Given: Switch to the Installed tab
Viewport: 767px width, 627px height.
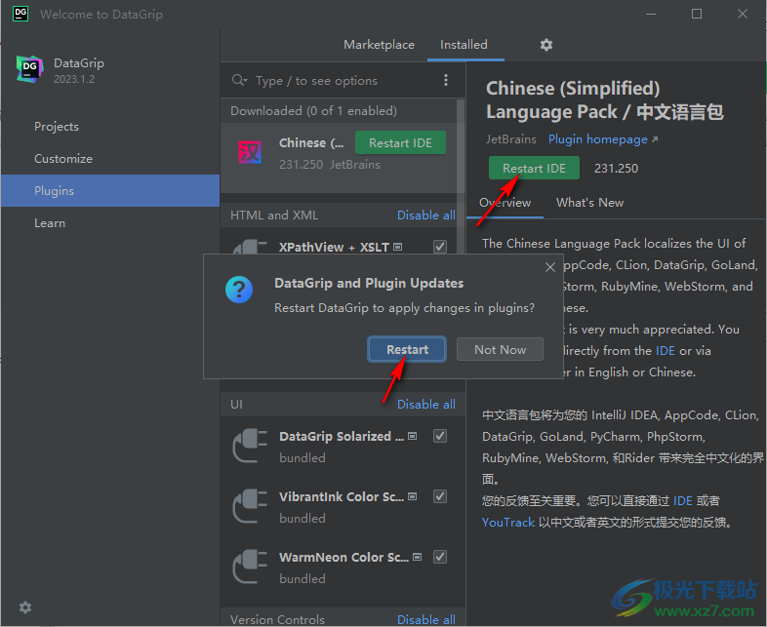Looking at the screenshot, I should pos(464,45).
